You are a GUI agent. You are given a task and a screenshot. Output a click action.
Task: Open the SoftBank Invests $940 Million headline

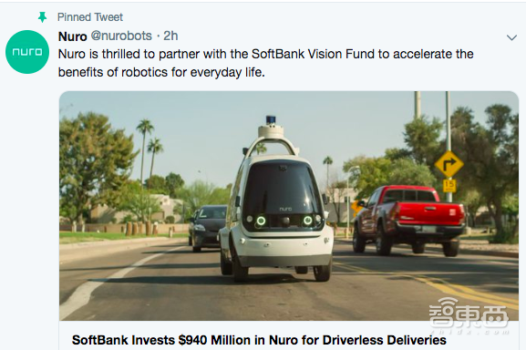(x=259, y=340)
